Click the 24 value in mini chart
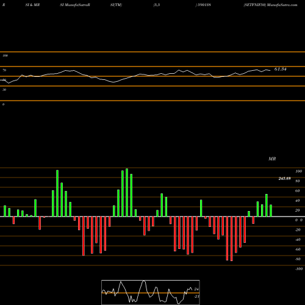 pyautogui.click(x=196, y=289)
